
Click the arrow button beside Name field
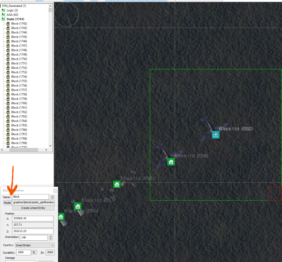coord(52,197)
